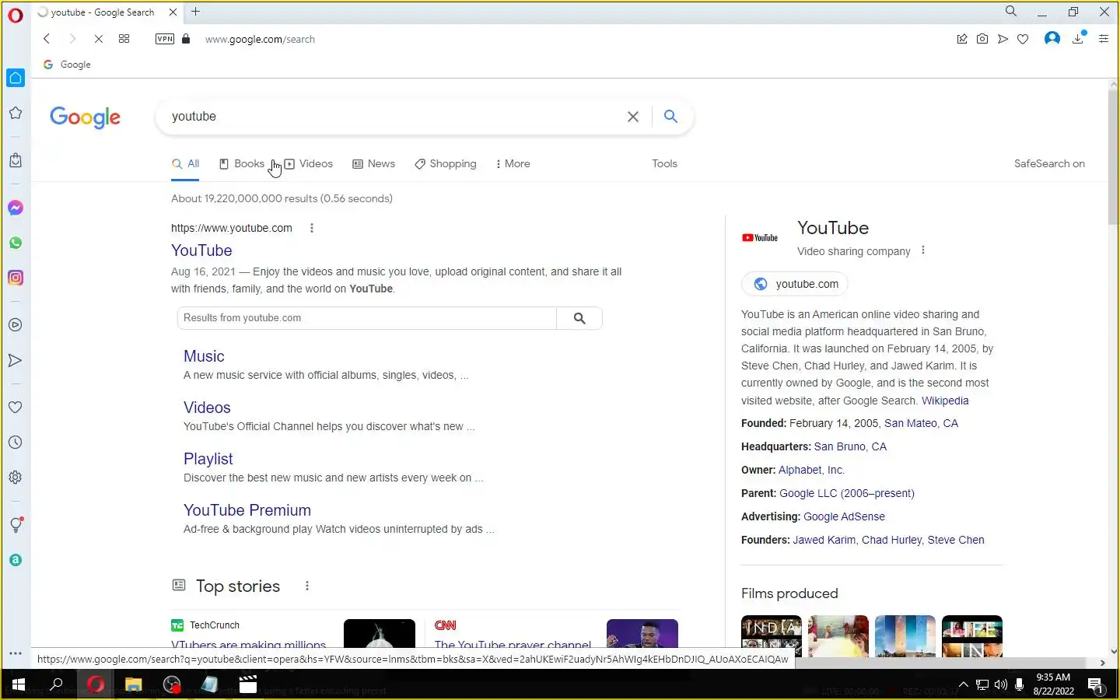
Task: Open the Playlist sitelink
Action: tap(208, 459)
